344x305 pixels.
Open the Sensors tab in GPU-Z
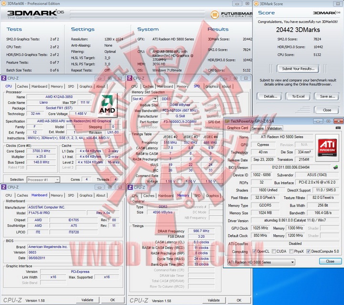pyautogui.click(x=258, y=128)
